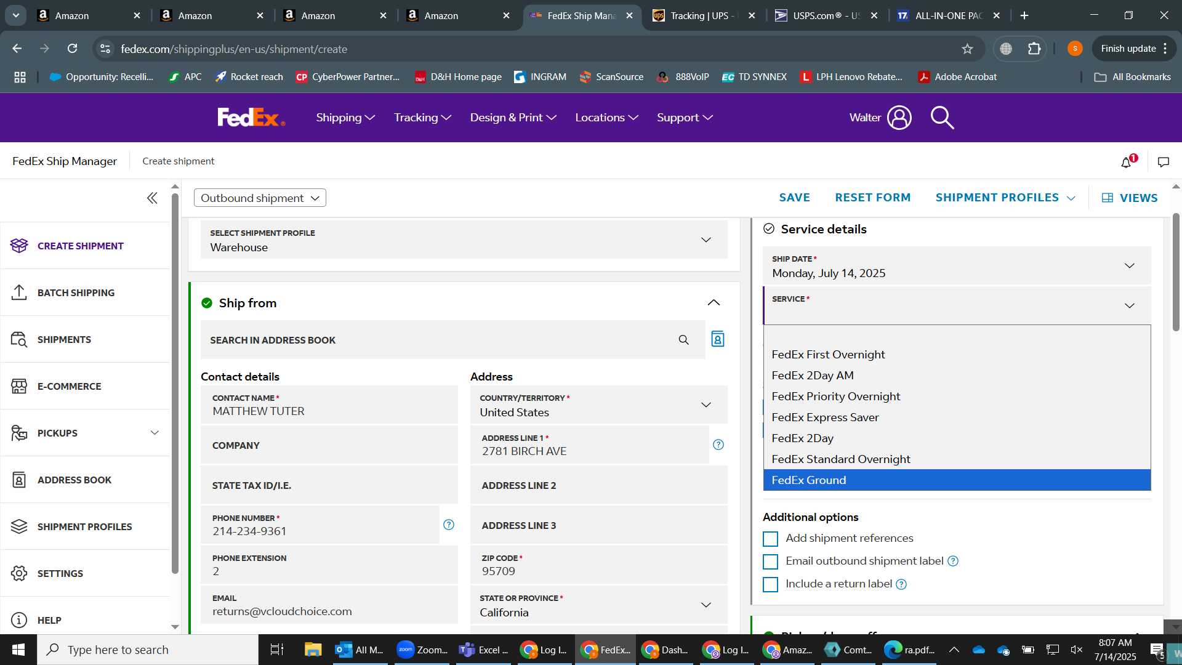Click the E-Commerce store icon

[19, 386]
